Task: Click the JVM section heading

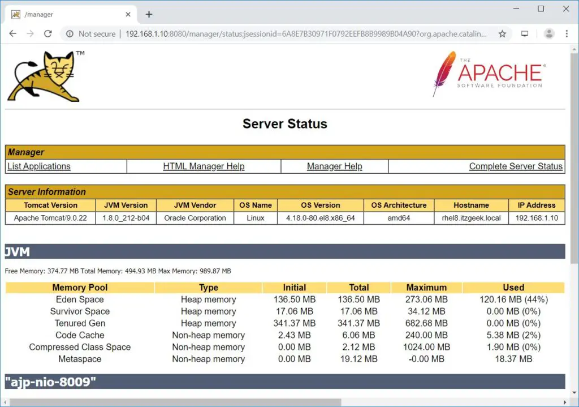Action: 285,252
